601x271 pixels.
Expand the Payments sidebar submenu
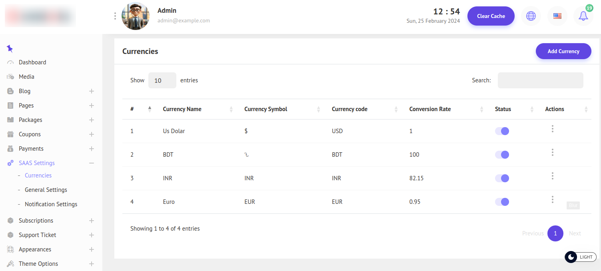tap(91, 149)
